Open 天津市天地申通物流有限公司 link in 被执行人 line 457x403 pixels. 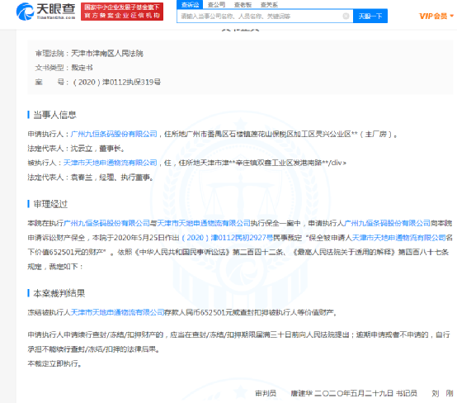pyautogui.click(x=111, y=163)
